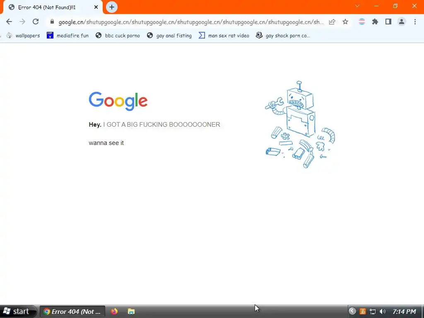Close the Chrome window

[x=414, y=6]
